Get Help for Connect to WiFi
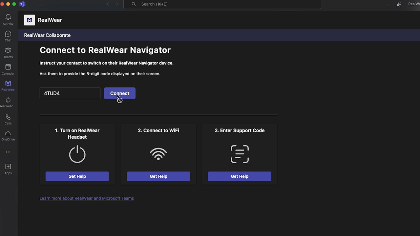The height and width of the screenshot is (236, 420). click(x=158, y=176)
